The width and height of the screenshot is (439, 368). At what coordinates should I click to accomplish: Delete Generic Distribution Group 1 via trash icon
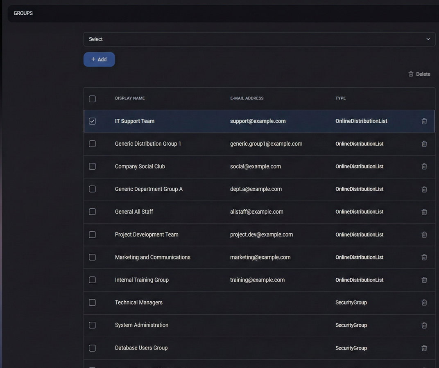[424, 144]
